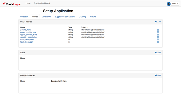Viewport: 181px width, 95px height.
Task: Go to the Results tab
Action: click(93, 17)
